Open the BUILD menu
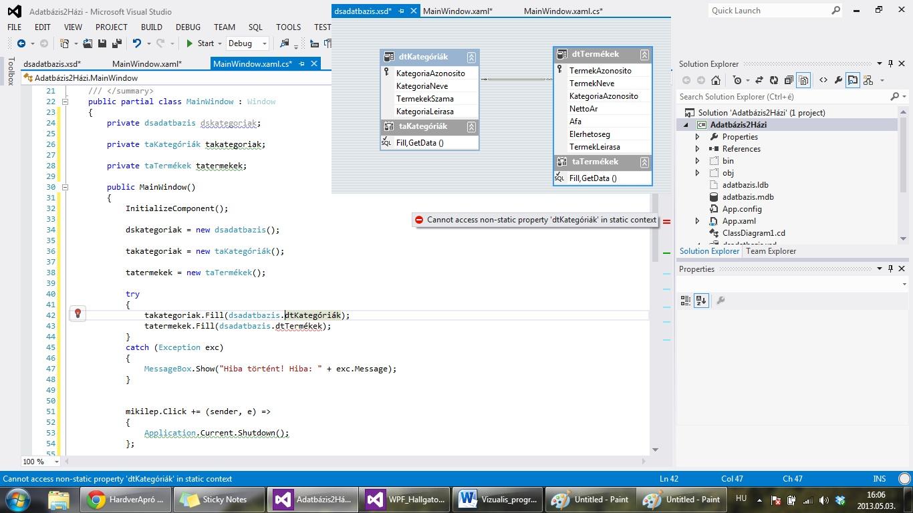The width and height of the screenshot is (913, 513). [x=152, y=27]
